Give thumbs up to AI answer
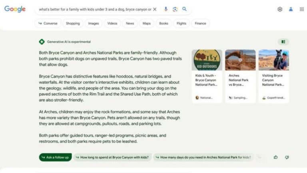Viewport: 307px width, 173px height. tap(276, 157)
